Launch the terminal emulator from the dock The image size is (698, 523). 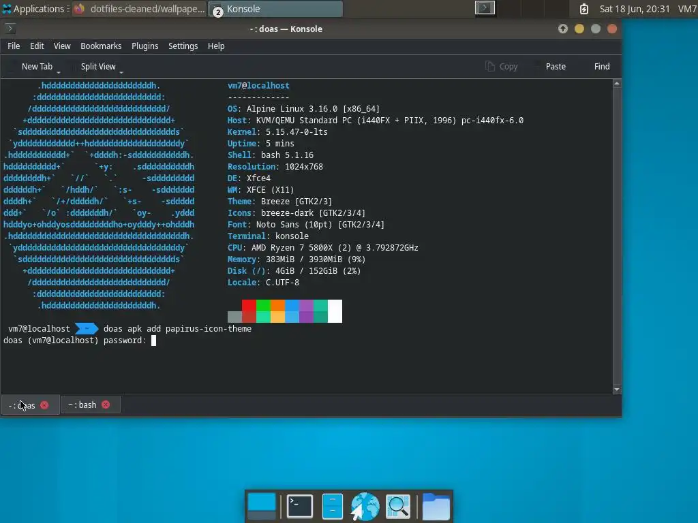click(x=300, y=506)
